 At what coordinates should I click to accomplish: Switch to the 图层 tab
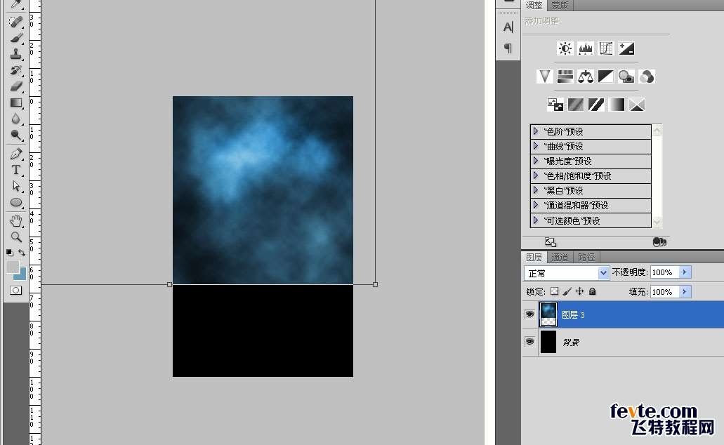click(534, 257)
